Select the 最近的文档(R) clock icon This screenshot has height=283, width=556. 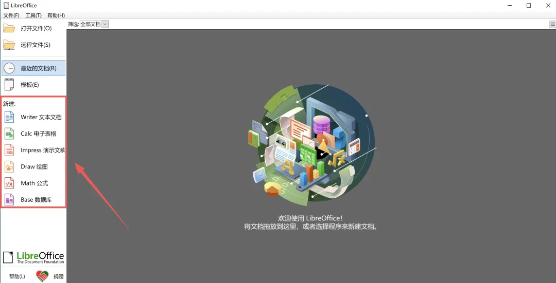click(9, 68)
